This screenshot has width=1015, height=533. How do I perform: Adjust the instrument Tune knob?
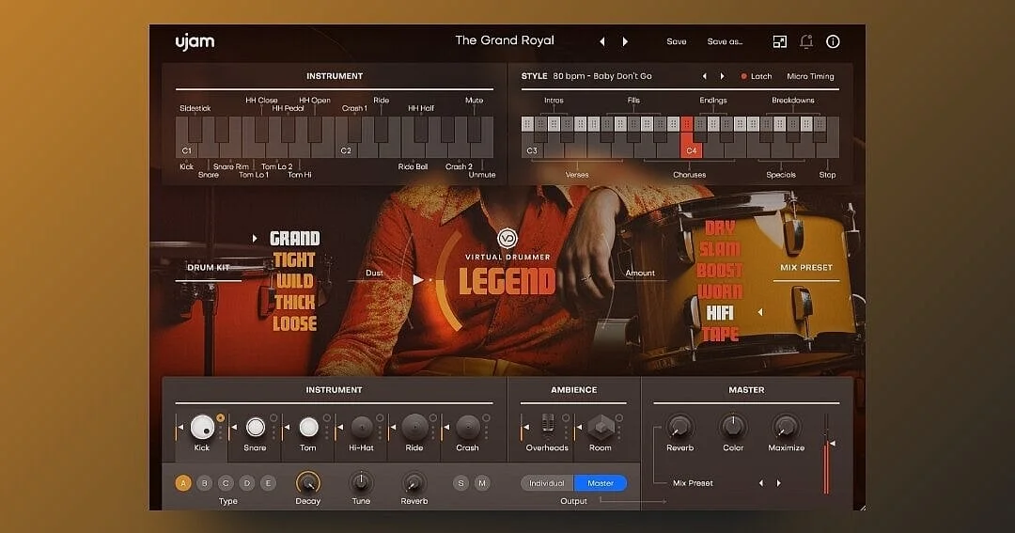[x=361, y=483]
